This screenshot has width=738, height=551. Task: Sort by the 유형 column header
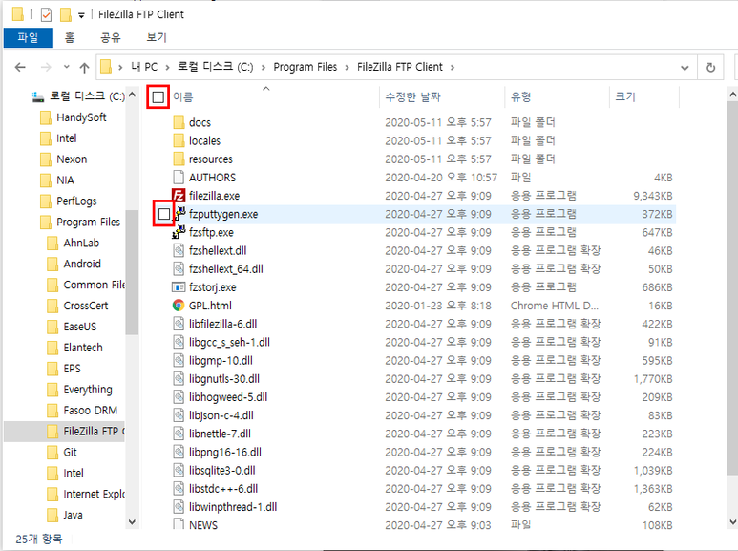coord(521,97)
